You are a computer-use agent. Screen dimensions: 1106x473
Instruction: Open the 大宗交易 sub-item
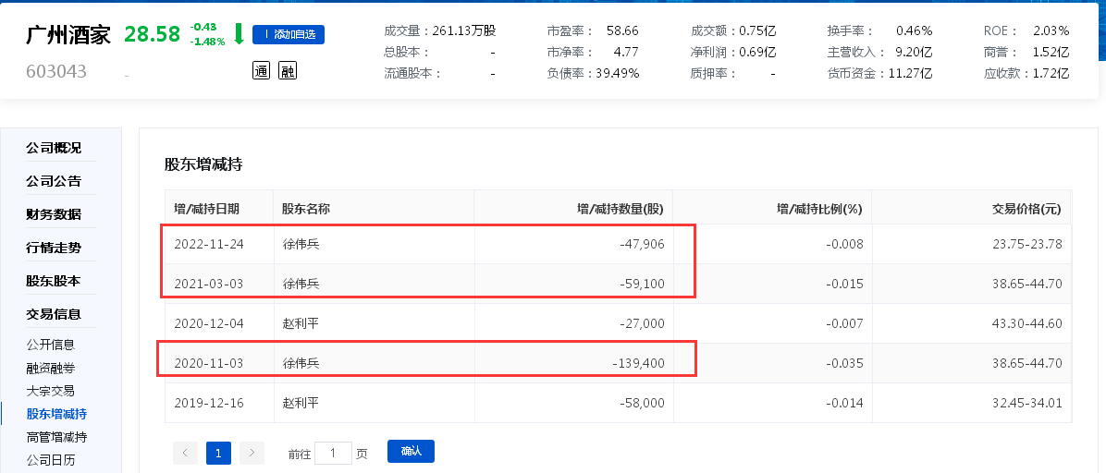(51, 391)
